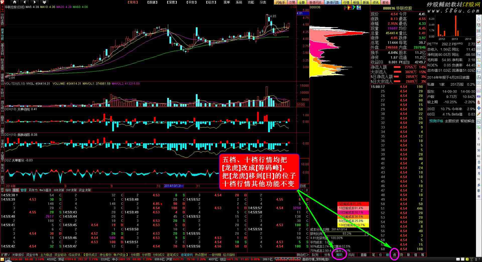
Task: Select the MACD基本 template
Action: (x=45, y=190)
